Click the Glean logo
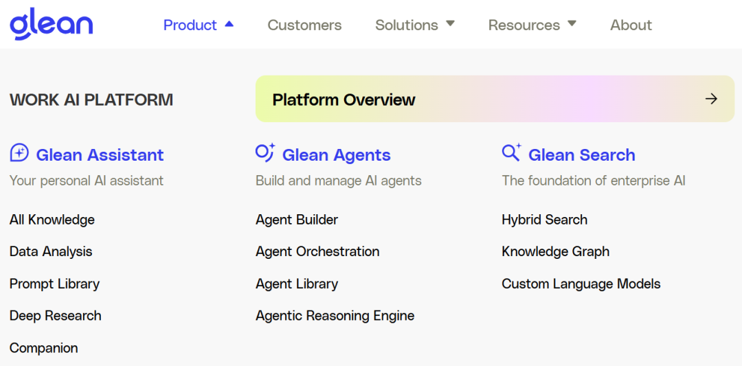Viewport: 742px width, 366px height. point(51,23)
